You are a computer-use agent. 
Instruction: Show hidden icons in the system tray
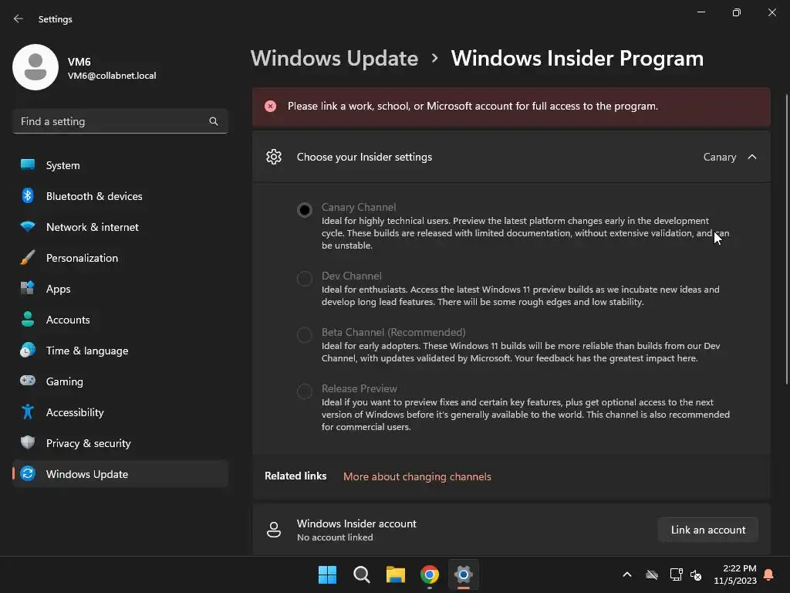pyautogui.click(x=627, y=574)
